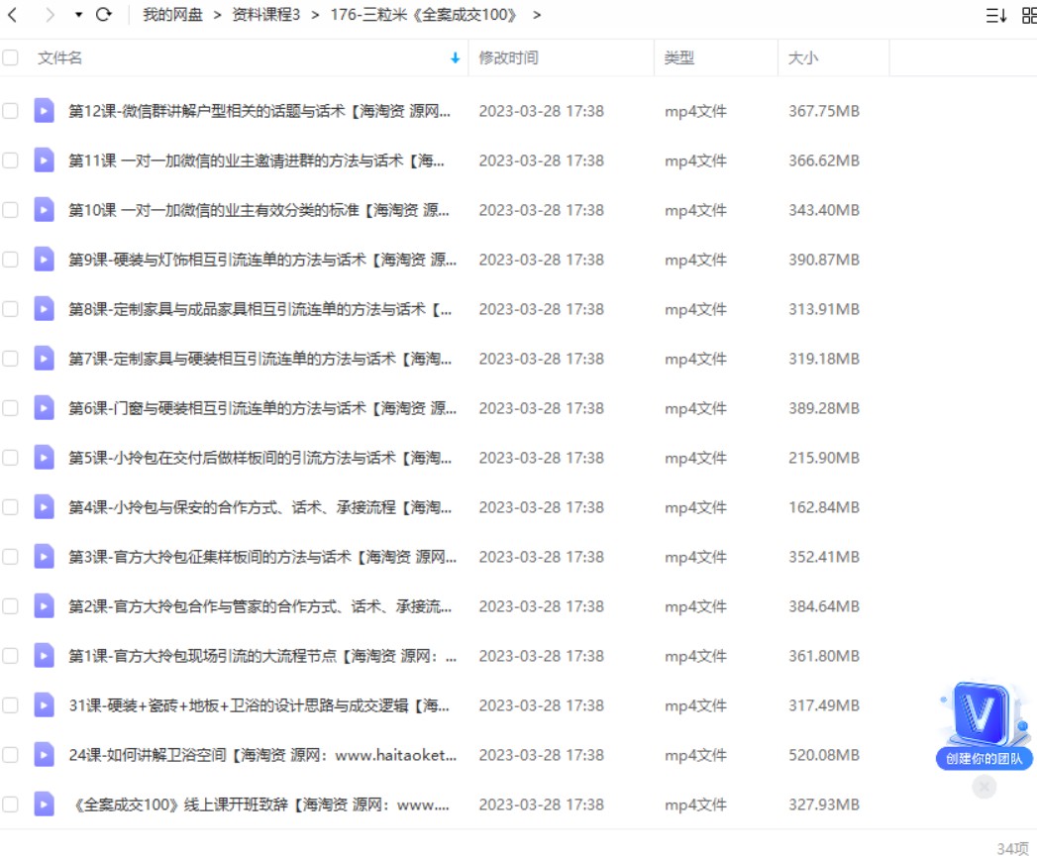
Task: Select file 第1课-官方大拎包现场引流的大流程节点
Action: (x=261, y=656)
